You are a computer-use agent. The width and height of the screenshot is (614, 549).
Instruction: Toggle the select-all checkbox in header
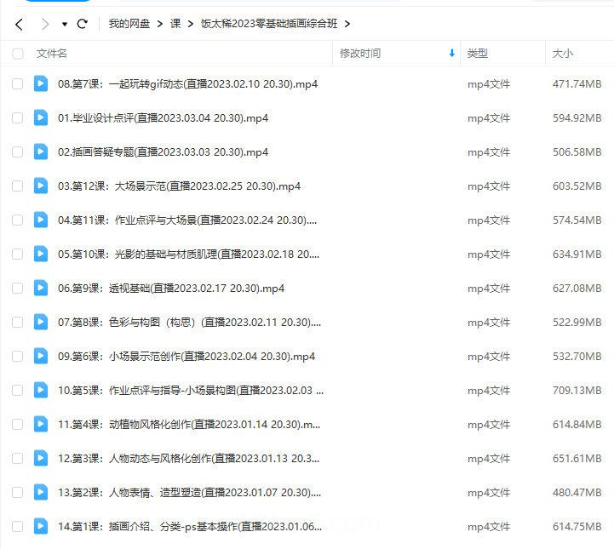click(x=18, y=54)
